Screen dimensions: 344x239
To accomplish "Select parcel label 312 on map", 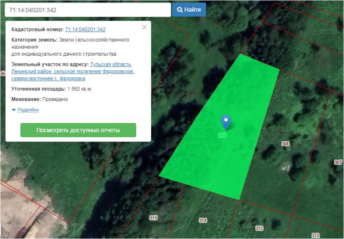I will (x=315, y=235).
